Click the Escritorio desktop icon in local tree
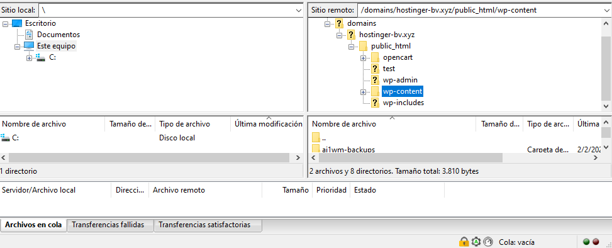612x248 pixels. (17, 23)
